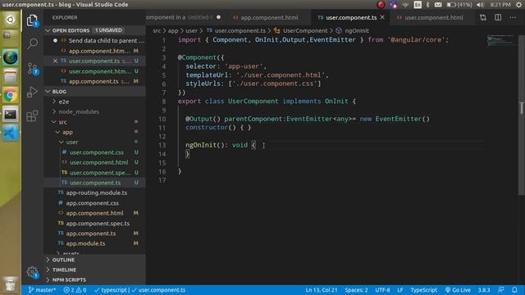525x295 pixels.
Task: Open Trash from the Ubuntu dock
Action: (11, 284)
